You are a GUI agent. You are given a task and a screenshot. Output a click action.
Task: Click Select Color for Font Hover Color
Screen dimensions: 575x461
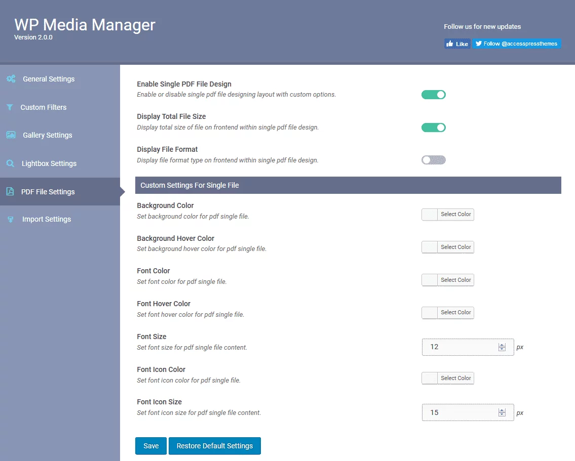[x=456, y=312]
